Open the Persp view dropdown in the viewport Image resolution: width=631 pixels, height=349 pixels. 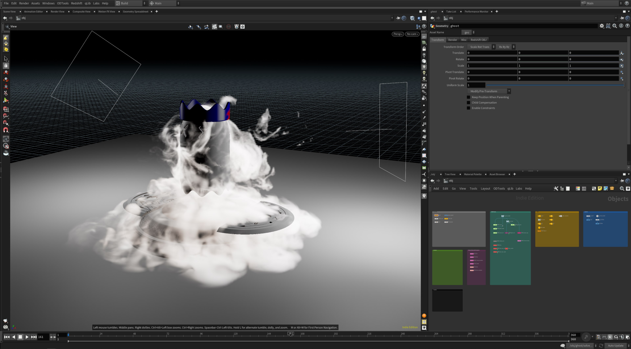coord(397,34)
